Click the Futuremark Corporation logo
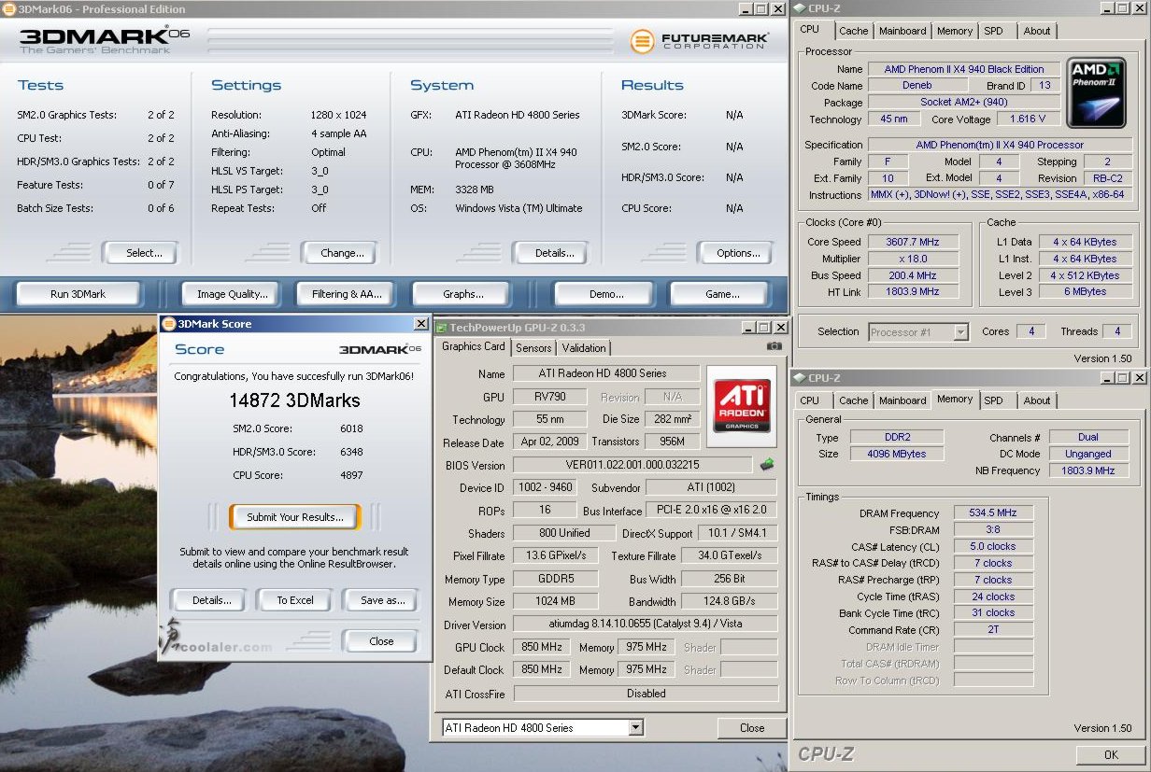Viewport: 1151px width, 772px height. [x=699, y=41]
